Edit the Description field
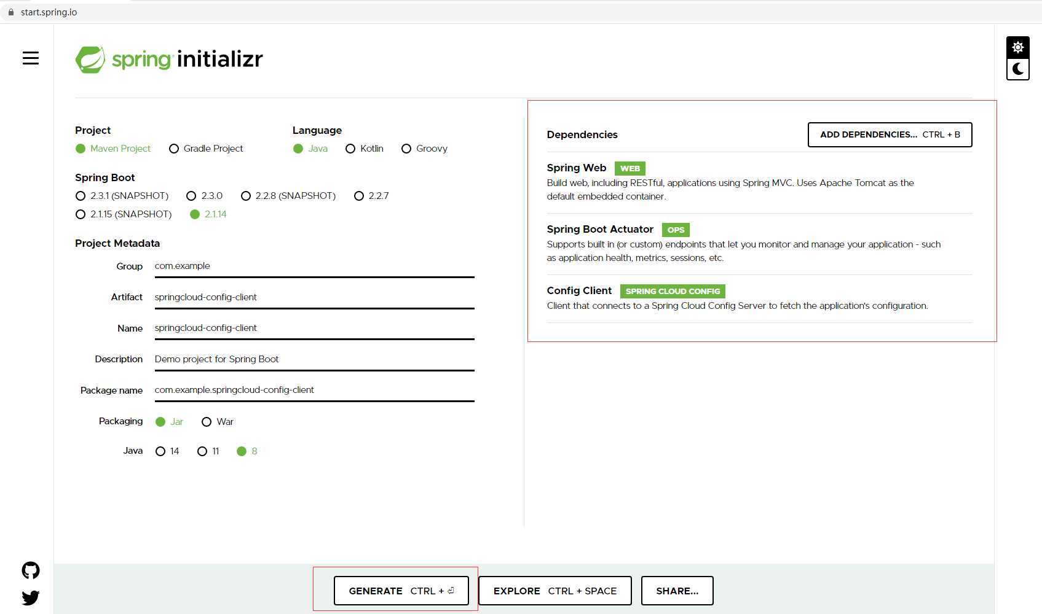The image size is (1042, 614). 314,359
